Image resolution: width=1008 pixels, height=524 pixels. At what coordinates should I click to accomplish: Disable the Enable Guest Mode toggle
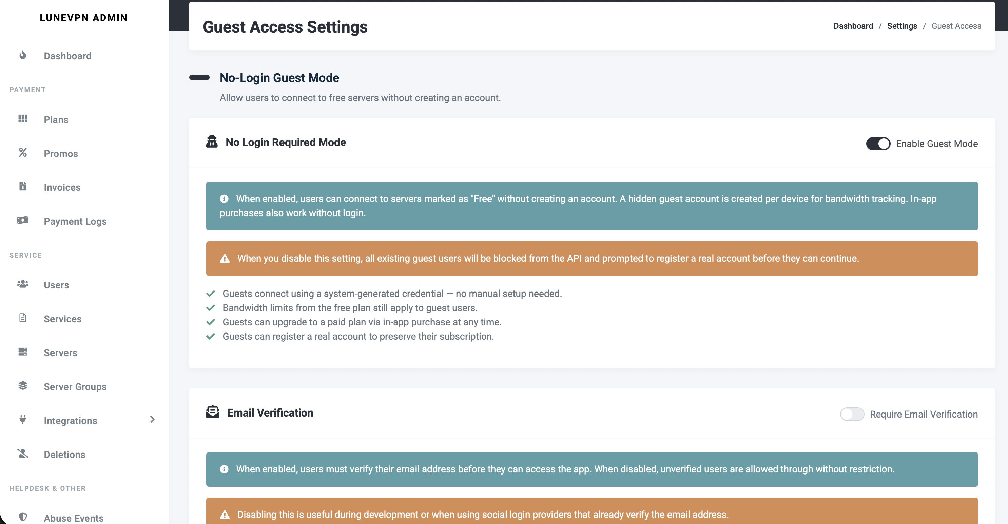[878, 144]
